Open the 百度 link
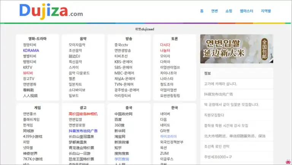The image size is (292, 165). (118, 119)
